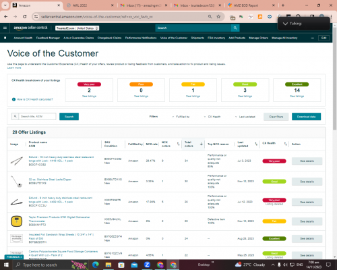Expand the Fulfilled by filter
This screenshot has width=337, height=270.
[x=181, y=117]
